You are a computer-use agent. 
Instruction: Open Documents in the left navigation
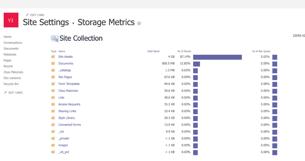(11, 49)
